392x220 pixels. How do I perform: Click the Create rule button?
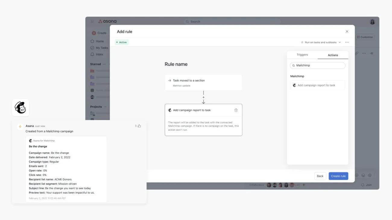coord(338,176)
